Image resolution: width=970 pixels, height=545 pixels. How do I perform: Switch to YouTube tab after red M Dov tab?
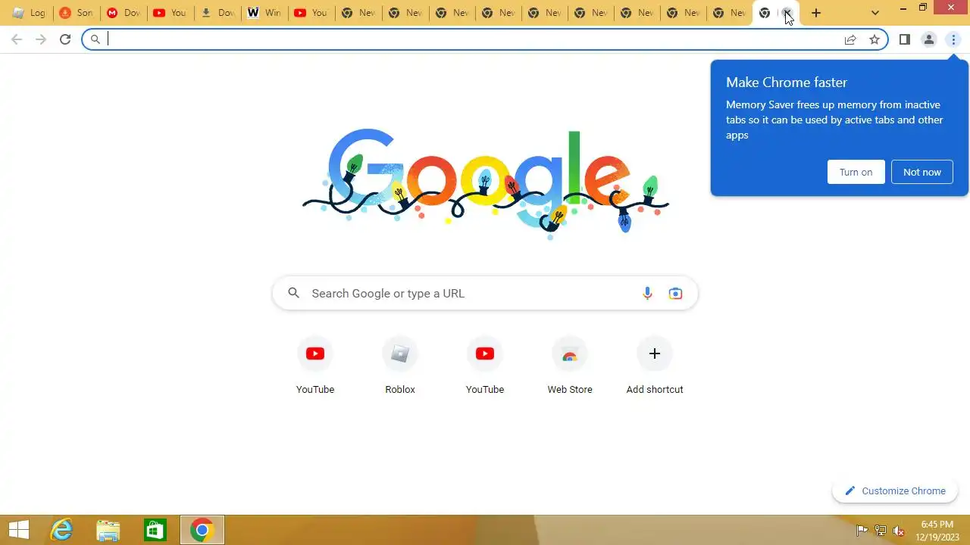pos(170,13)
